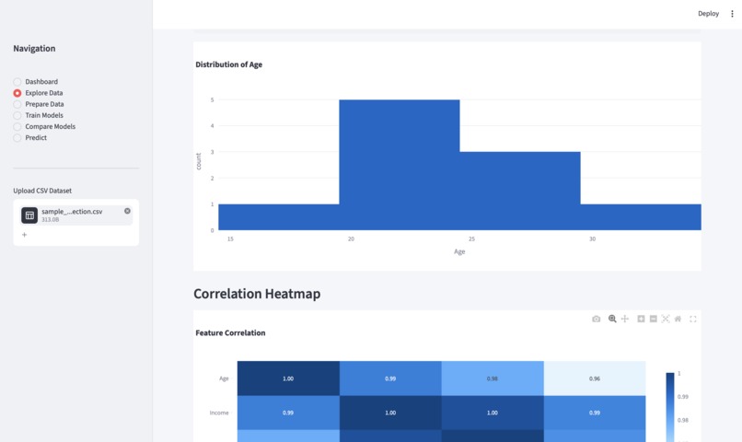Remove the uploaded sample CSV file
This screenshot has width=742, height=442.
click(x=127, y=211)
